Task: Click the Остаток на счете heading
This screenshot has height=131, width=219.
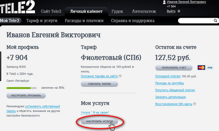Action: click(176, 47)
